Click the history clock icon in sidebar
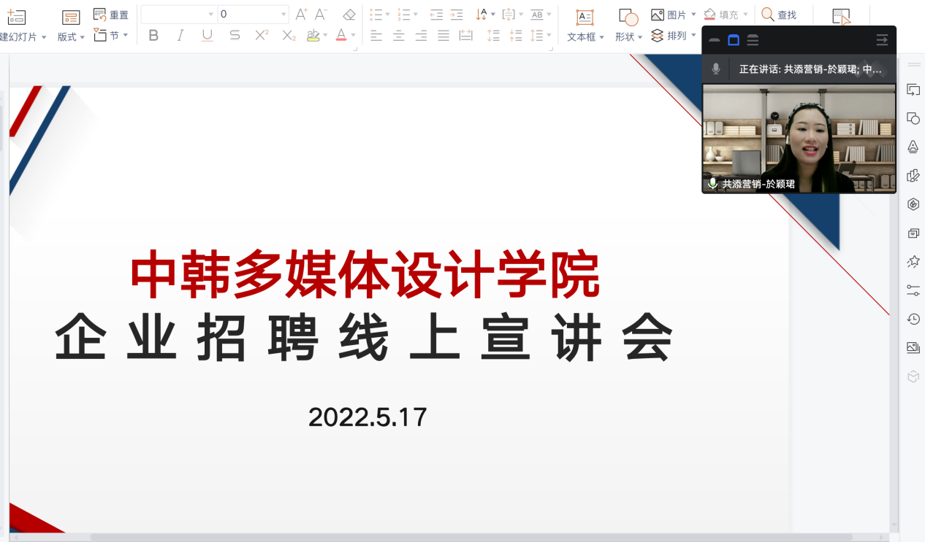 tap(913, 319)
